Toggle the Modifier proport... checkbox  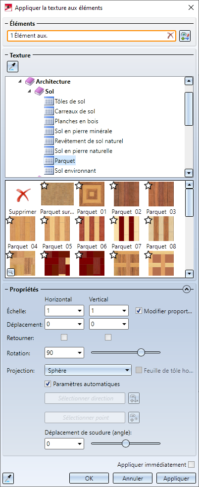(x=139, y=311)
